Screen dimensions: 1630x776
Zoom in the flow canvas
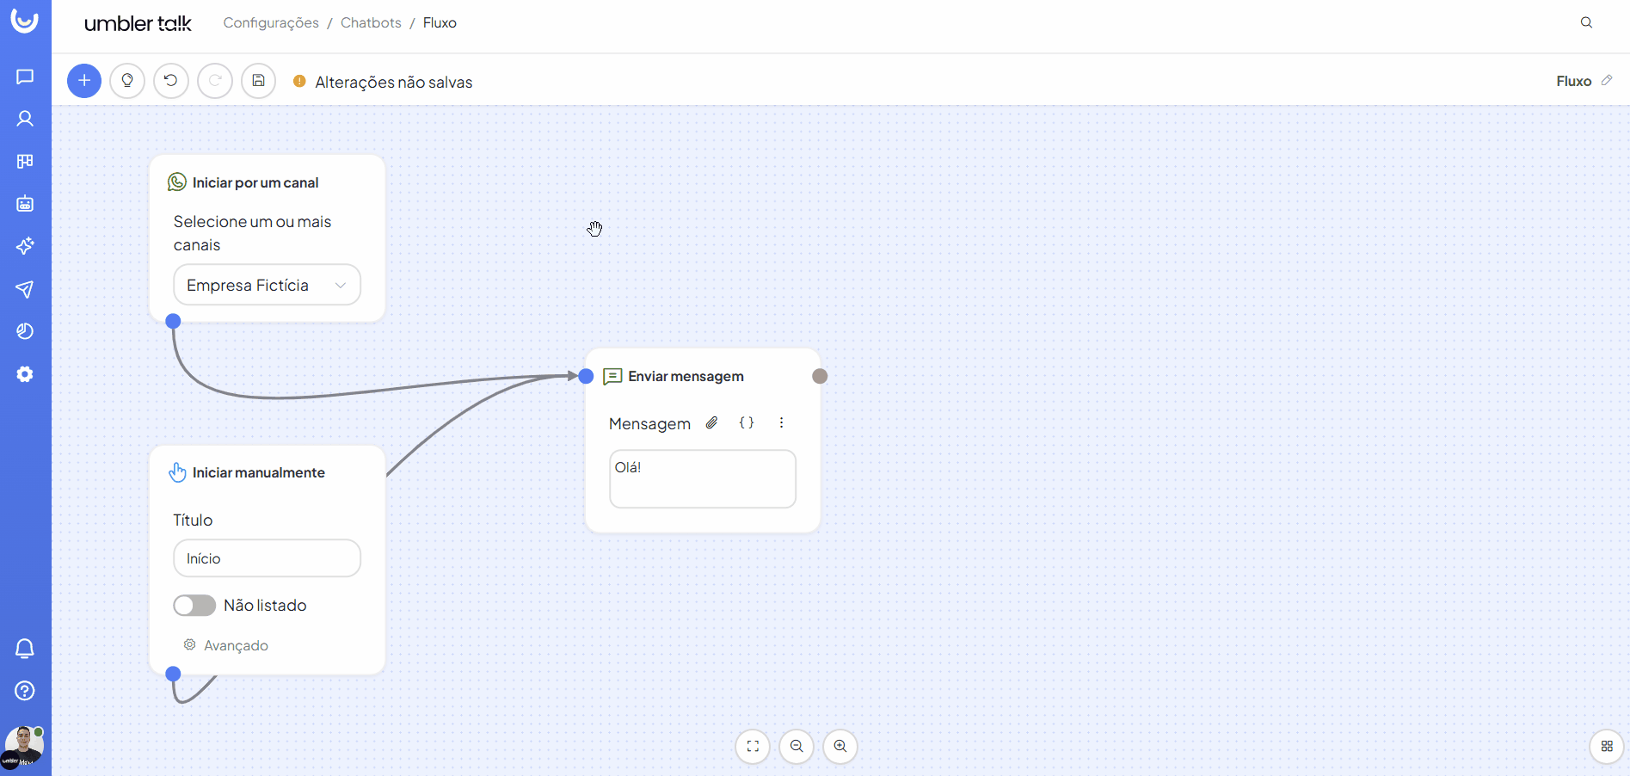840,746
